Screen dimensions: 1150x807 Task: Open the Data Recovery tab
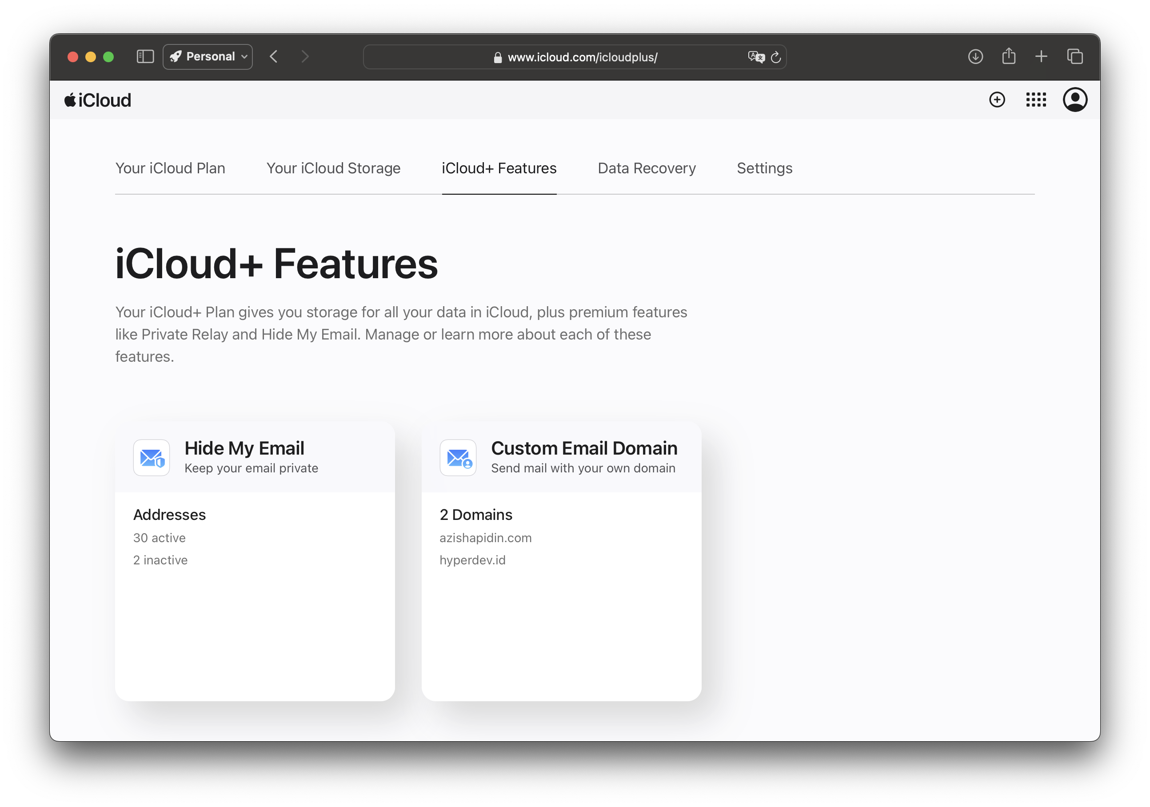[x=647, y=168]
